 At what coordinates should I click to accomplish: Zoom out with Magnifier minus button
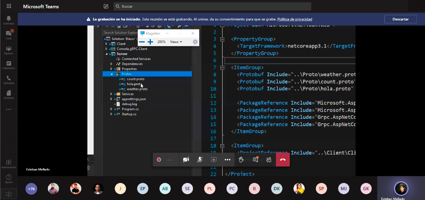pyautogui.click(x=142, y=42)
